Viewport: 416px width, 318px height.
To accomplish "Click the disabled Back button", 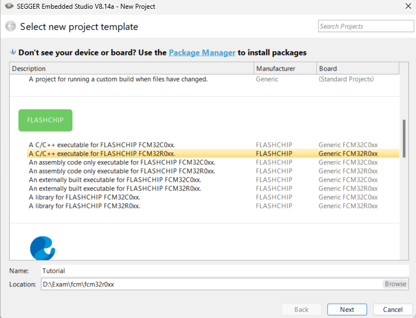I will click(x=302, y=309).
